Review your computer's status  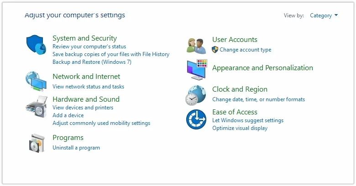(89, 46)
